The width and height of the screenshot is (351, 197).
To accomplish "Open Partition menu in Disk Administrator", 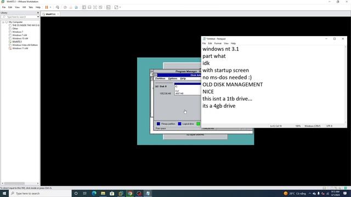I will tap(160, 79).
